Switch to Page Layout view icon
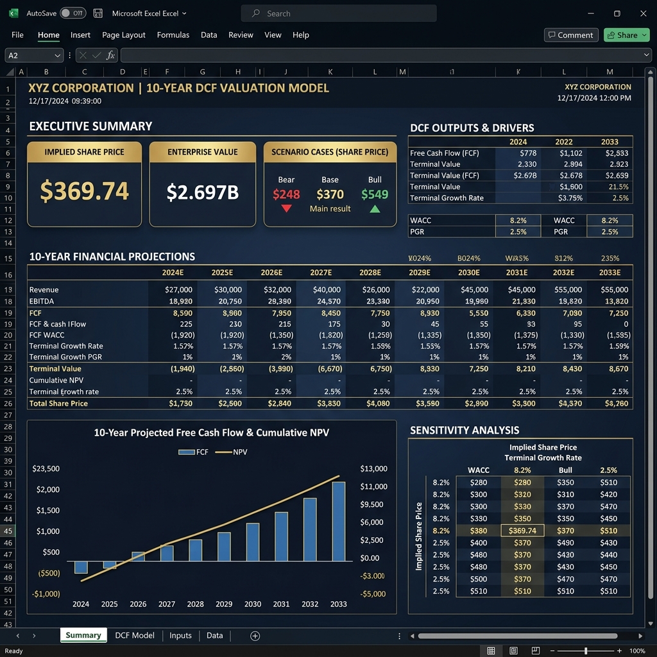 coord(513,651)
